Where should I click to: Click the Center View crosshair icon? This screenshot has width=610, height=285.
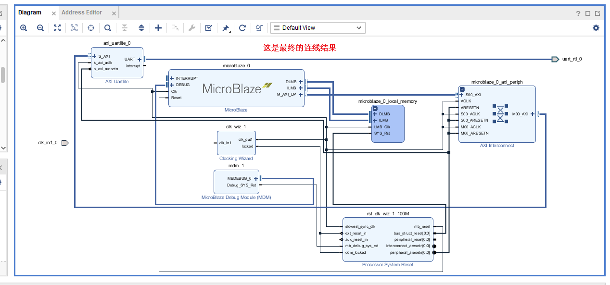coord(90,28)
